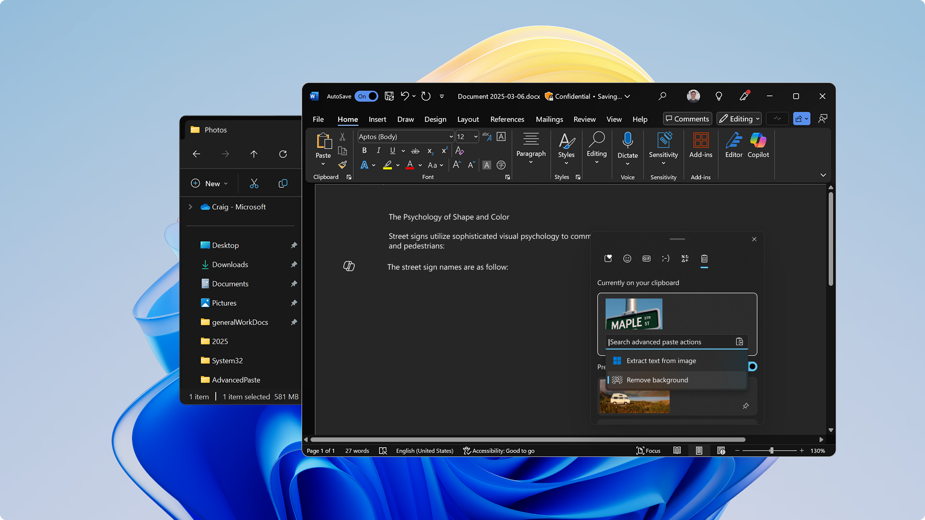The height and width of the screenshot is (520, 925).
Task: Click the Save icon in Word title bar
Action: coord(389,96)
